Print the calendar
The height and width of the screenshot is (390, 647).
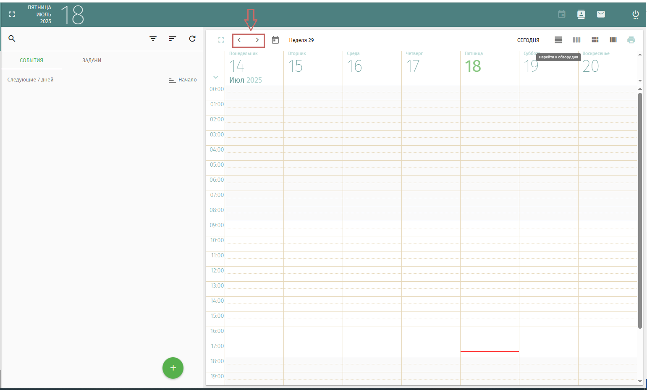coord(631,40)
